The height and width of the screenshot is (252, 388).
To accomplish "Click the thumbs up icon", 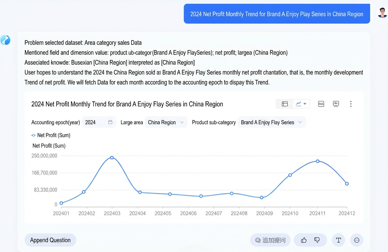I will (x=304, y=240).
